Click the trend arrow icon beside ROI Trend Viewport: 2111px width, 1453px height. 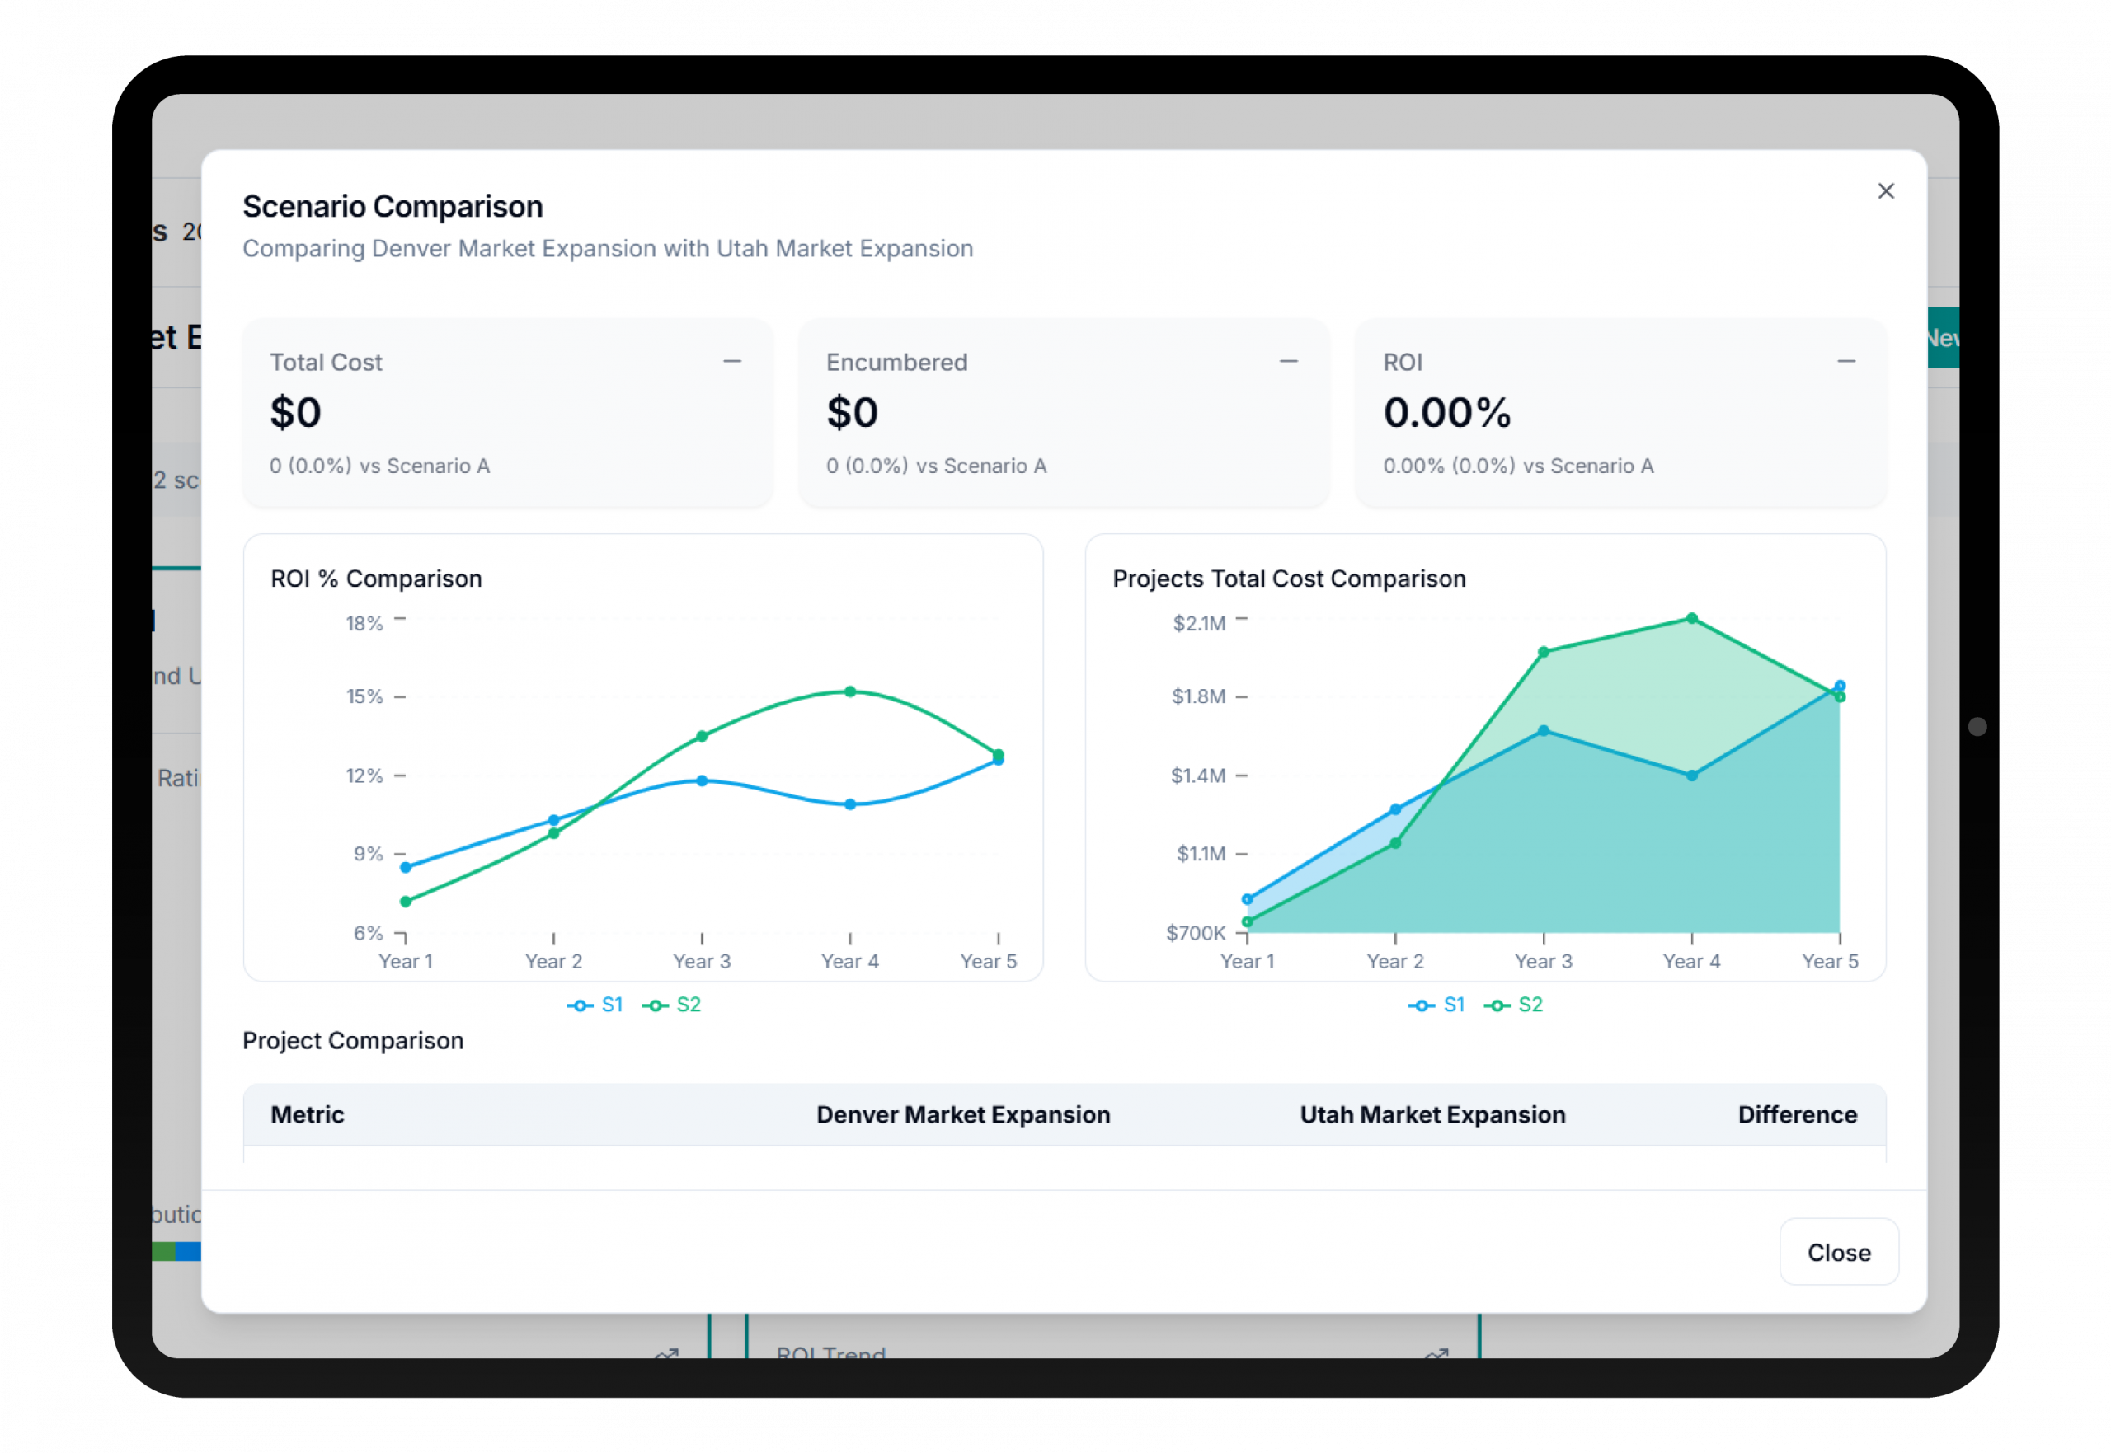click(1436, 1354)
